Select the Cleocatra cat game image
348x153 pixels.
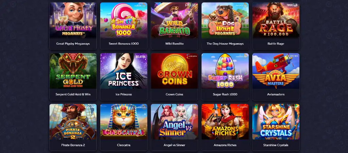pyautogui.click(x=124, y=122)
